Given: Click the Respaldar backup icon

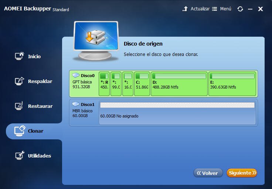Looking at the screenshot, I should click(19, 81).
